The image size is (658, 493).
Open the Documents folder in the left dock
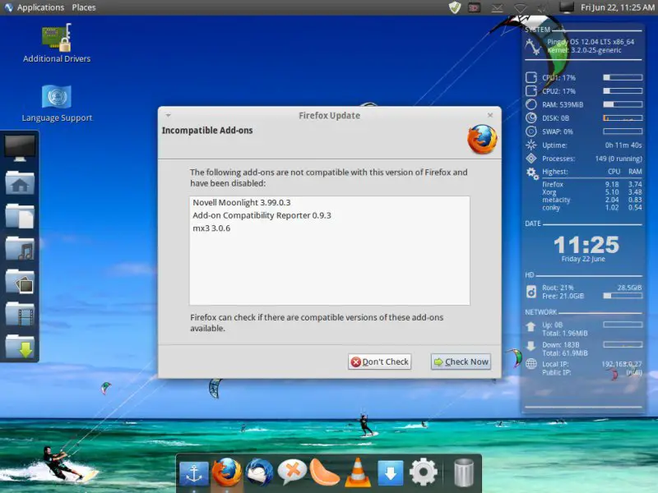pyautogui.click(x=19, y=216)
